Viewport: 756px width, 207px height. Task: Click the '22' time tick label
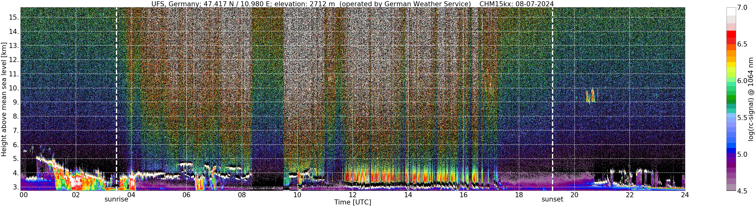point(630,195)
